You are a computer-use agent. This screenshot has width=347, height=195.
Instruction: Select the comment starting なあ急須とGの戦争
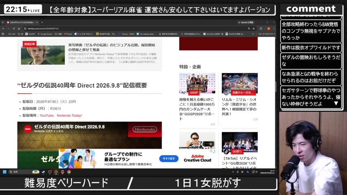311,77
